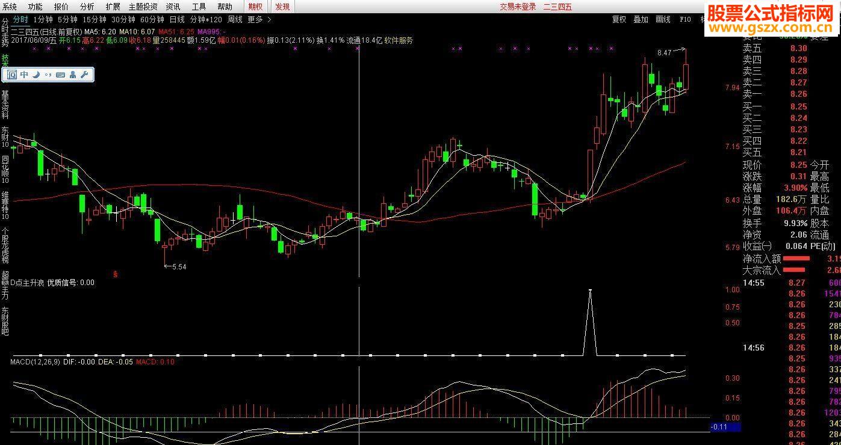Viewport: 841px width, 445px height.
Task: Open the 东财股吧 side tab
Action: (5, 321)
